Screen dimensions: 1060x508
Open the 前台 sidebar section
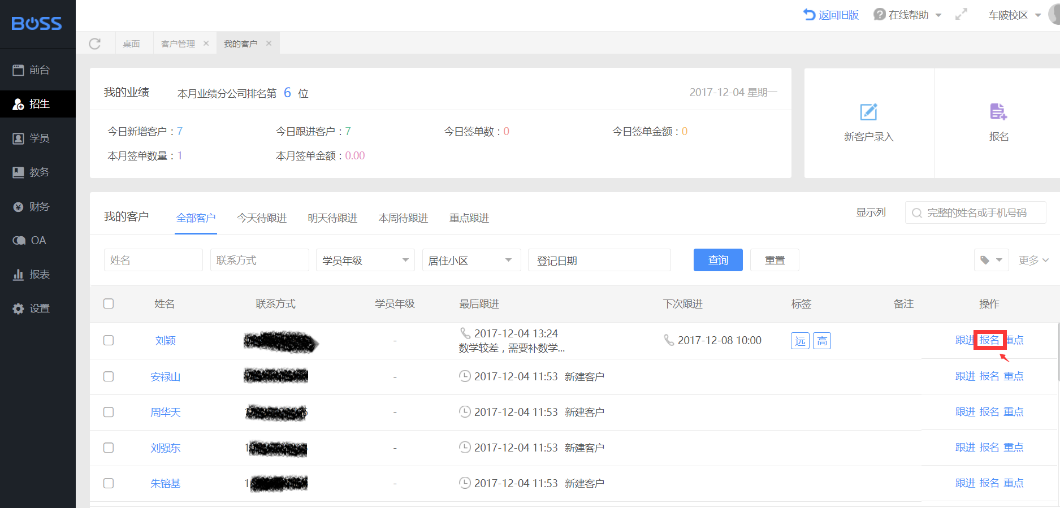[x=37, y=70]
